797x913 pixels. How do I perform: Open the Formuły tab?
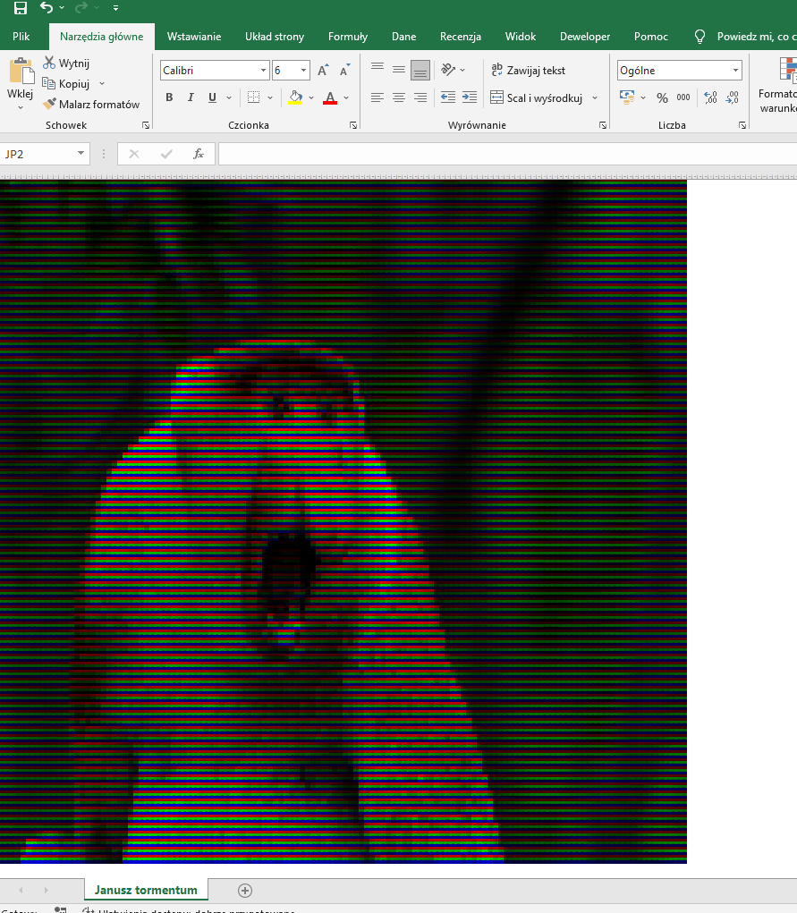(x=348, y=36)
